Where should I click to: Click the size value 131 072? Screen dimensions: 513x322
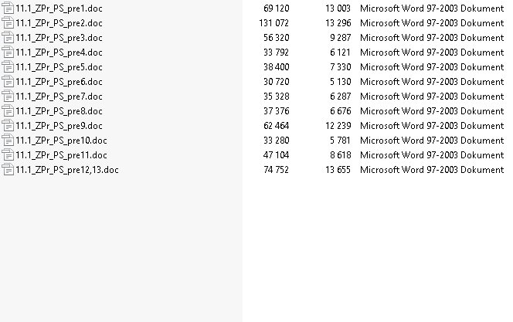(273, 23)
